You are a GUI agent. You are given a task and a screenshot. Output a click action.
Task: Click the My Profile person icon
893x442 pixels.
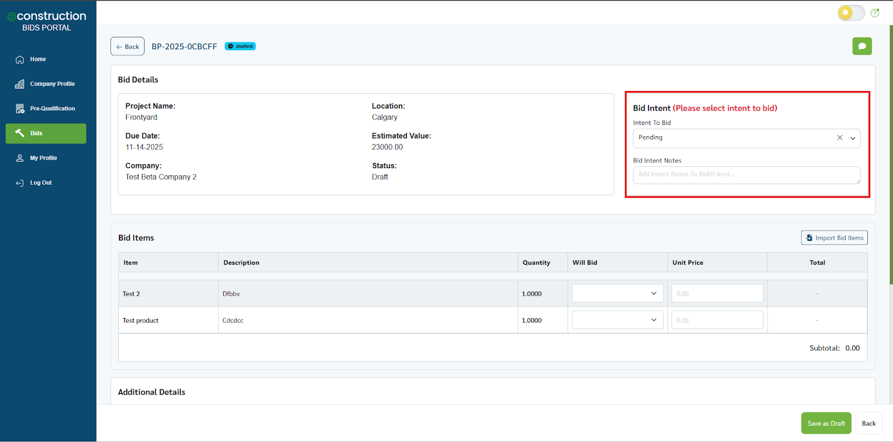20,158
